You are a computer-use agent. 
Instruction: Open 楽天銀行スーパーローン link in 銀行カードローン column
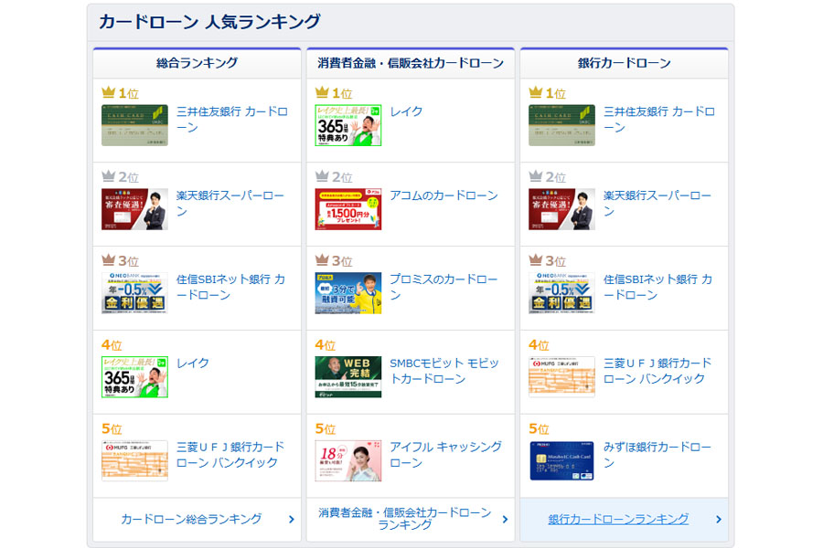(657, 203)
